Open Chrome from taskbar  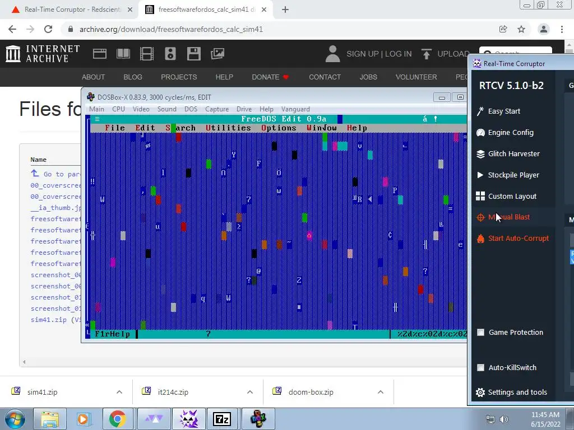pyautogui.click(x=117, y=419)
